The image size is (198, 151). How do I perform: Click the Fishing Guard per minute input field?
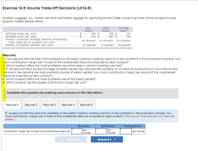(x=126, y=131)
